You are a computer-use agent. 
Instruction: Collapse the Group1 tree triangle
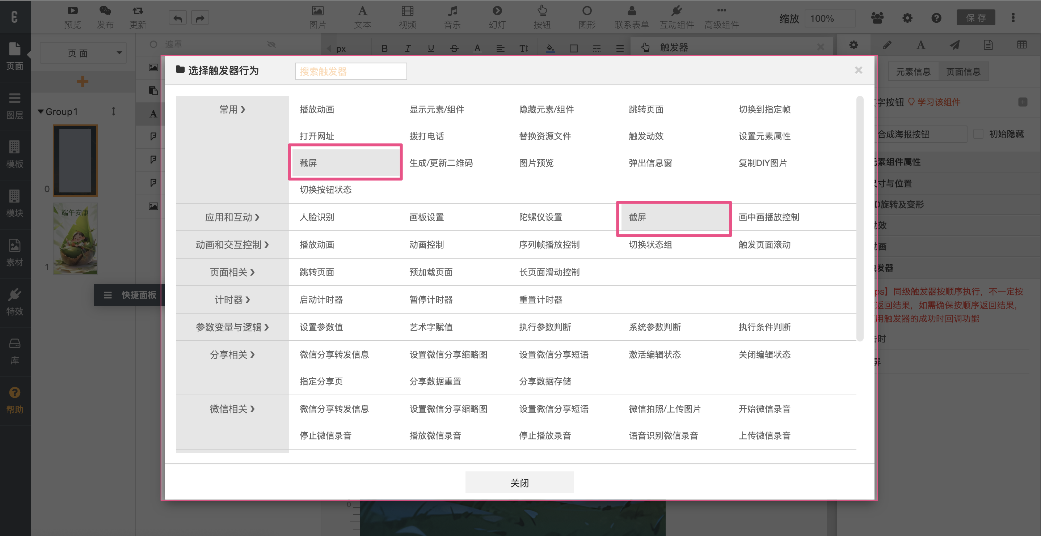(x=41, y=111)
